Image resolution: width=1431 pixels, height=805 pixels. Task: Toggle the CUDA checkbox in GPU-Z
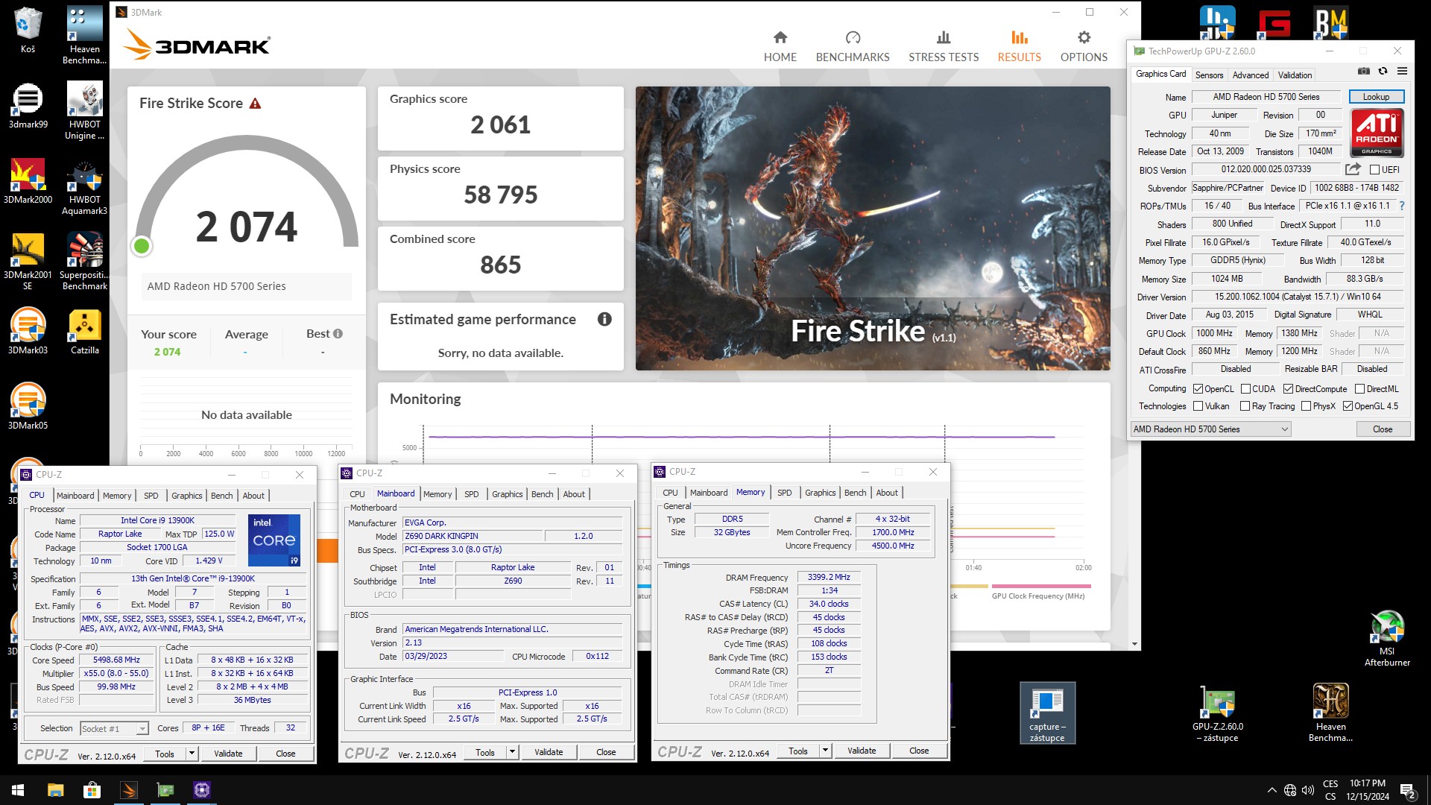pos(1245,389)
